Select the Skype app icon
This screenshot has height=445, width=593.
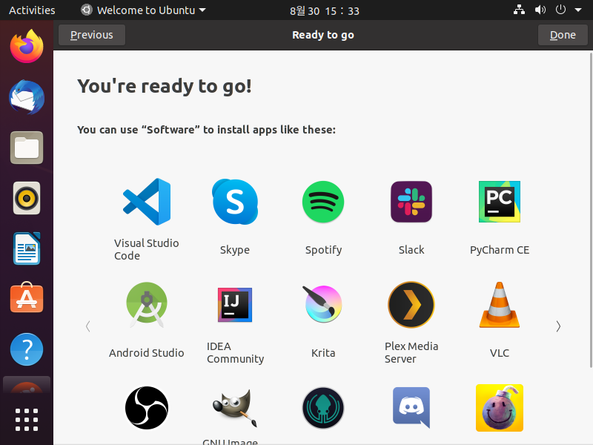235,202
